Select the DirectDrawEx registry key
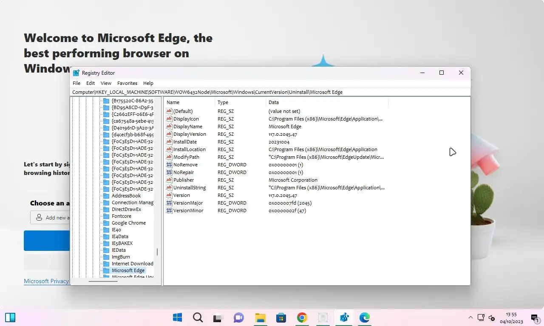 126,209
